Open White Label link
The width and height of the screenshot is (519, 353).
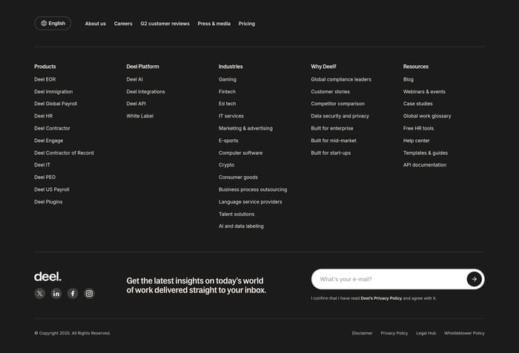click(x=140, y=116)
